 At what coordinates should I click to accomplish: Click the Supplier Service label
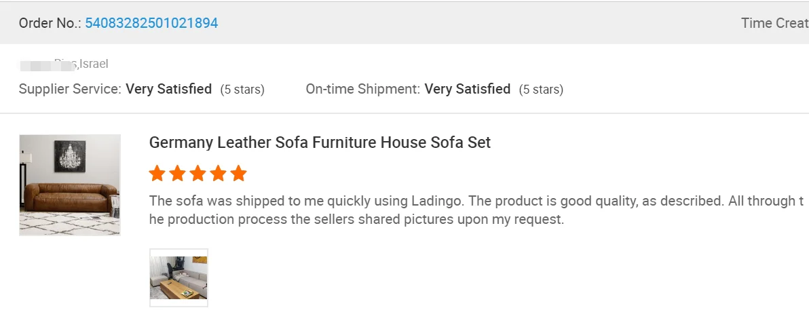70,89
